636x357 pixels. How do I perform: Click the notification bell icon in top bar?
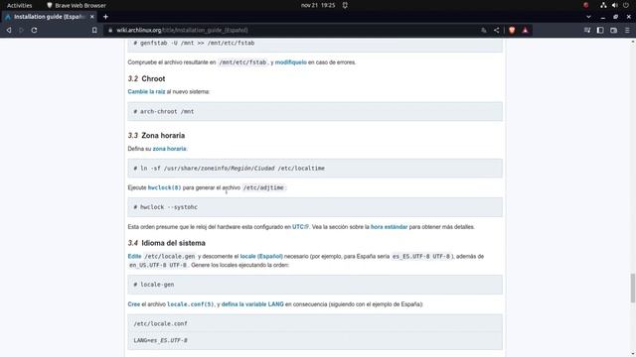(x=345, y=5)
